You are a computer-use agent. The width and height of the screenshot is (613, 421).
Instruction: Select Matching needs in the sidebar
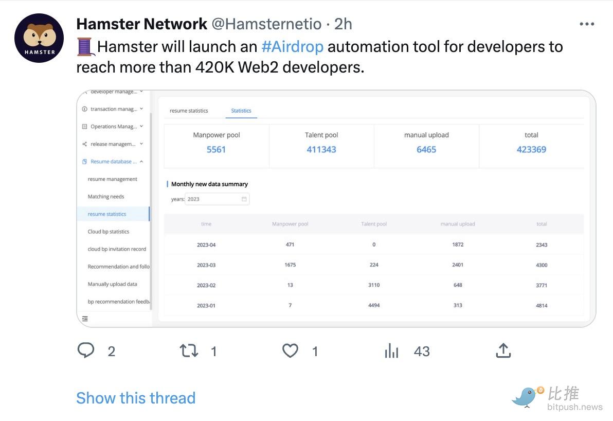tap(106, 197)
